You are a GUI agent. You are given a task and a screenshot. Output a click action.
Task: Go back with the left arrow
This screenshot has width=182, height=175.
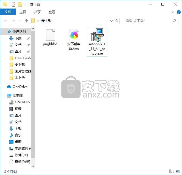5,21
